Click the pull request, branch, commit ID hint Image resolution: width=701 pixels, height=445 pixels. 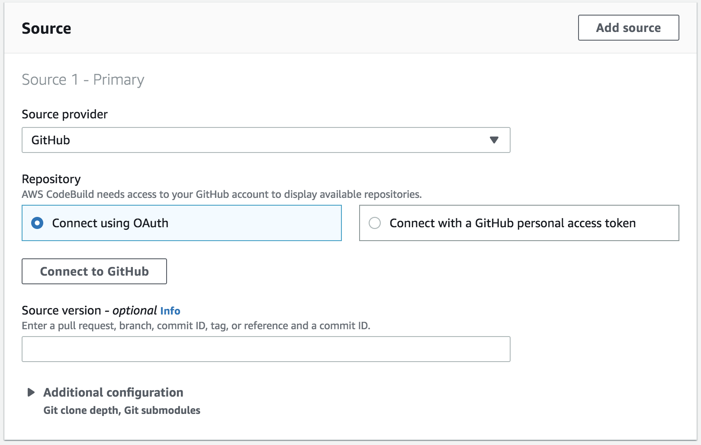(x=196, y=326)
